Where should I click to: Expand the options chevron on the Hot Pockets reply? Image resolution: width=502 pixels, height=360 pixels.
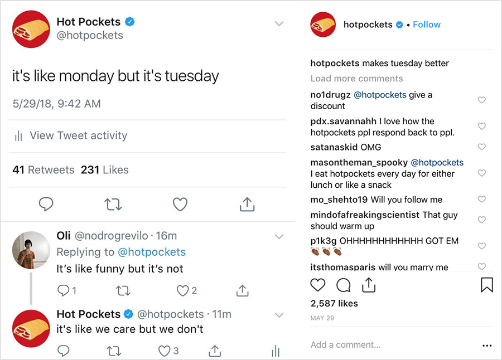tap(279, 315)
